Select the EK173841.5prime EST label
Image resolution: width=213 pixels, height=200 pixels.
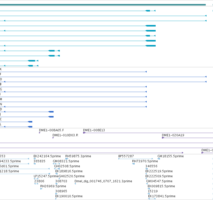162,196
